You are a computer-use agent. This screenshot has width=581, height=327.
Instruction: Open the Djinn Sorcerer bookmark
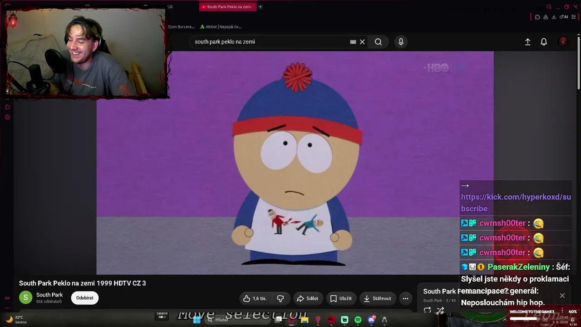tap(181, 27)
